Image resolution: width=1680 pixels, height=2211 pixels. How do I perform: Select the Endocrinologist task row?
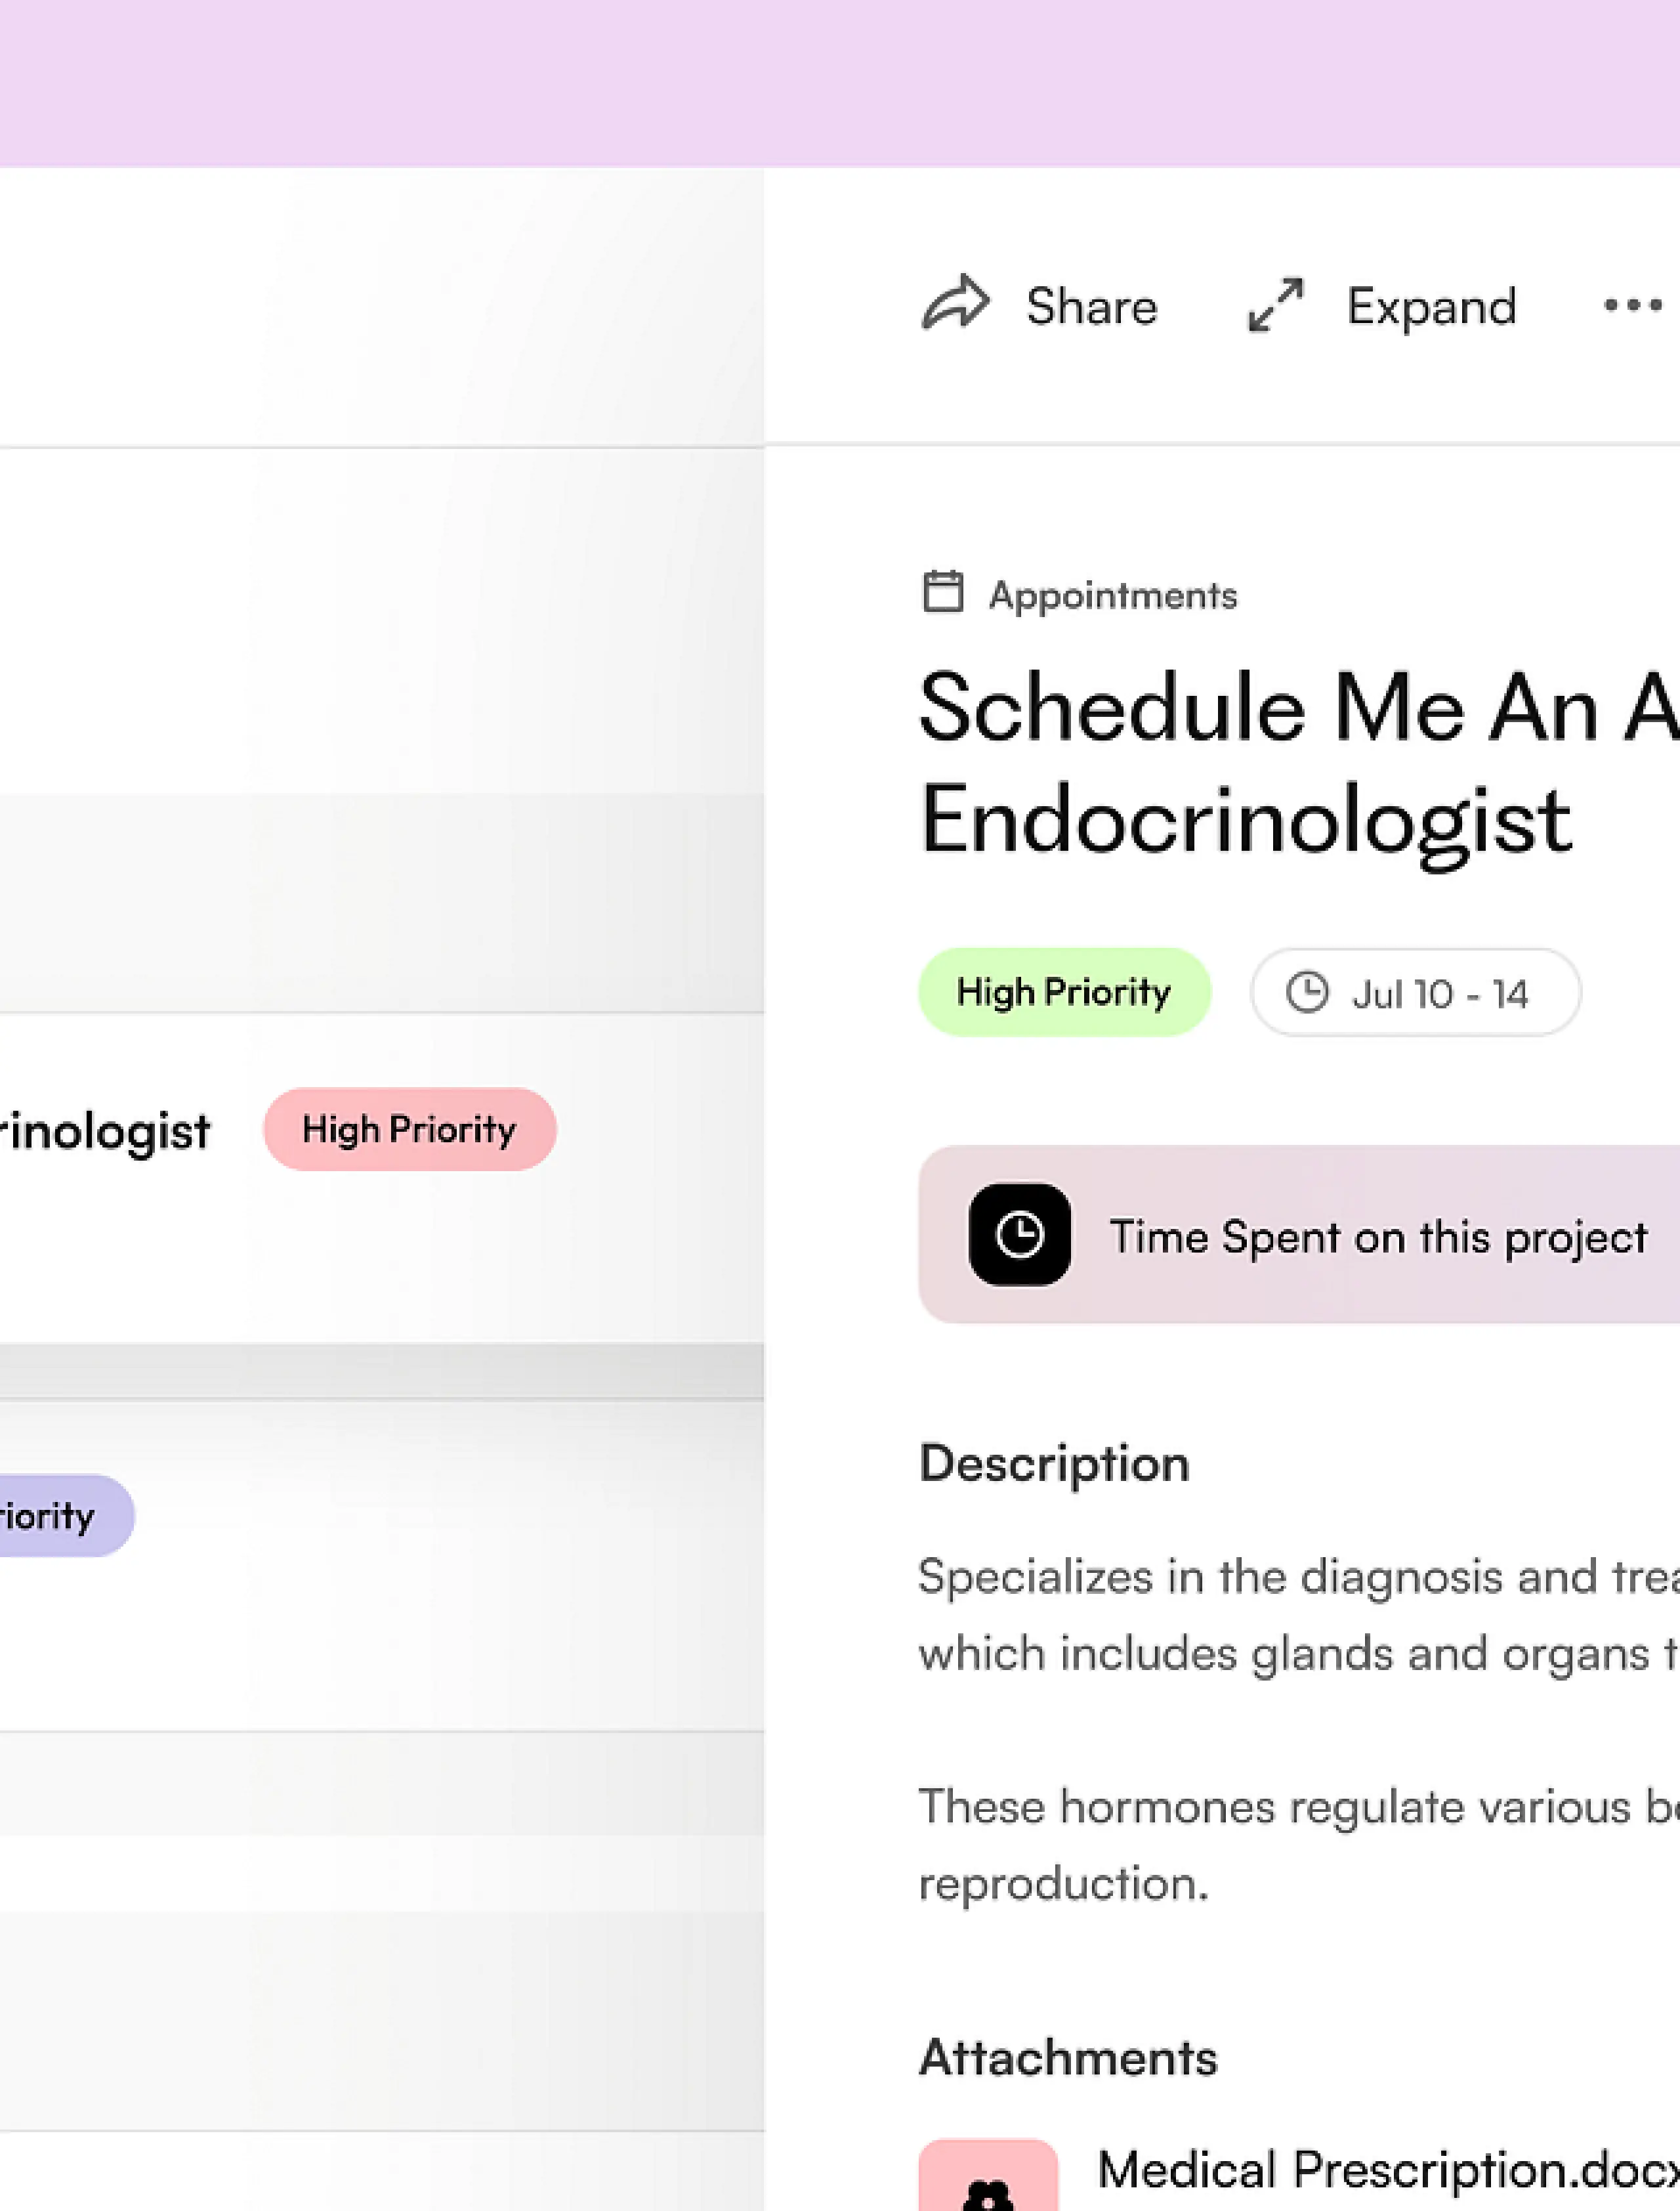tap(105, 1132)
